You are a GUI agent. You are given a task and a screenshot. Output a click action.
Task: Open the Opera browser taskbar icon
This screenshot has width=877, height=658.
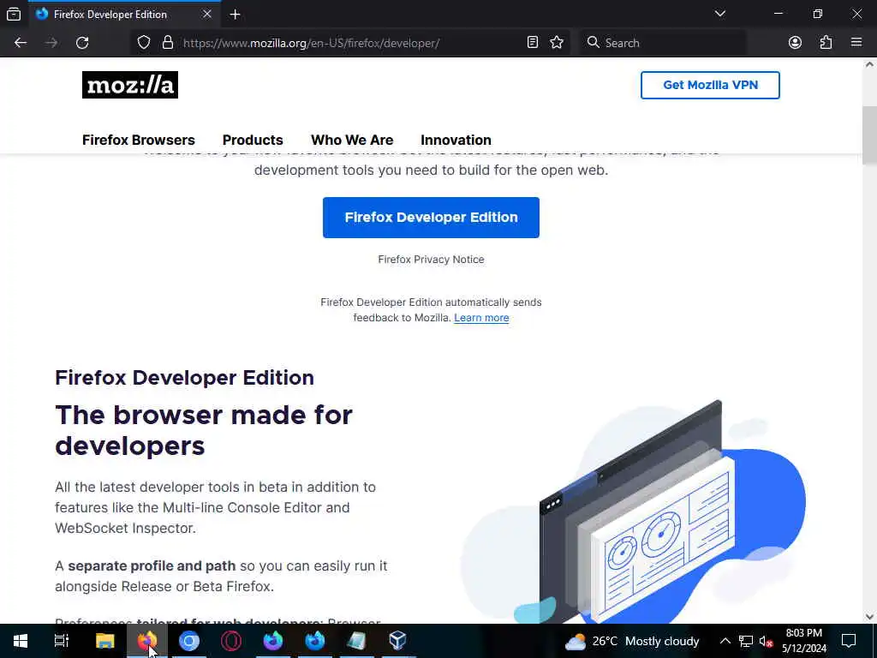point(231,641)
